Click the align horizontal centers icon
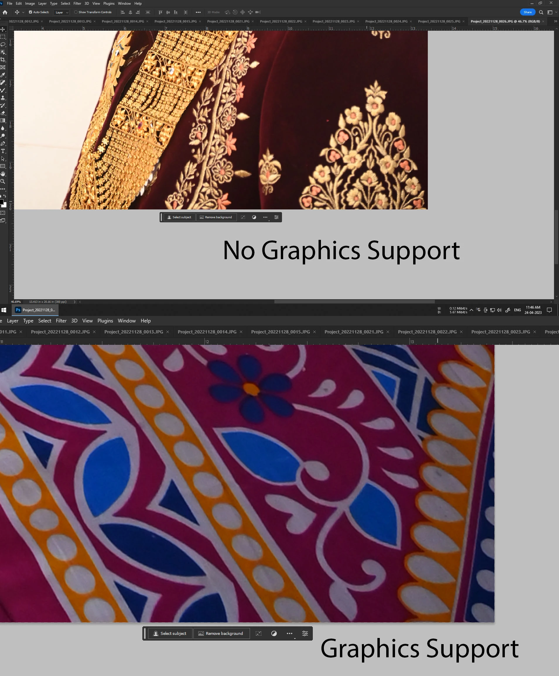The width and height of the screenshot is (559, 676). tap(130, 12)
